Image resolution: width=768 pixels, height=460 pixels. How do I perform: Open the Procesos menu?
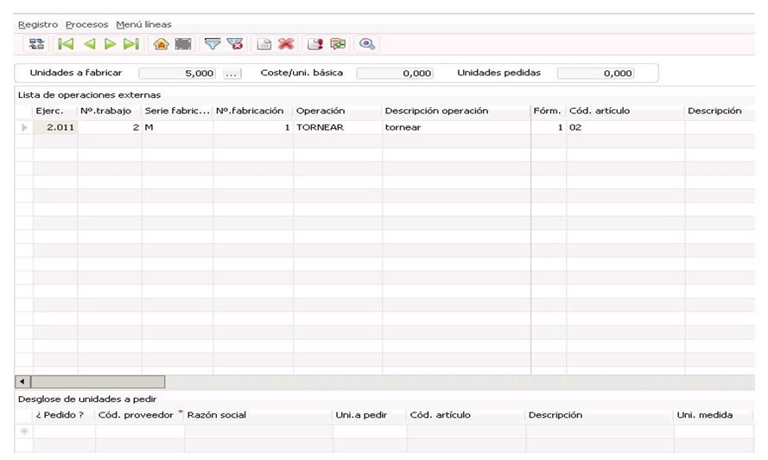pyautogui.click(x=86, y=24)
